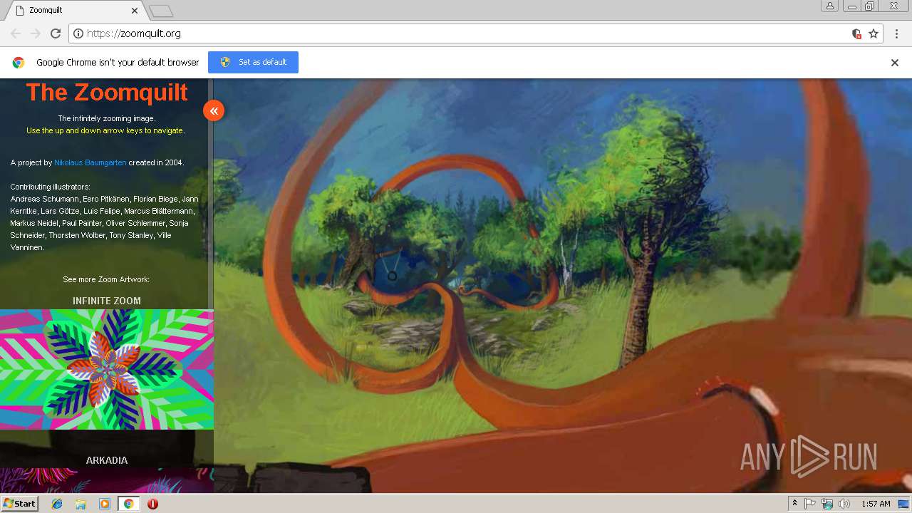Image resolution: width=912 pixels, height=513 pixels.
Task: Go back to the previous page
Action: coord(16,33)
